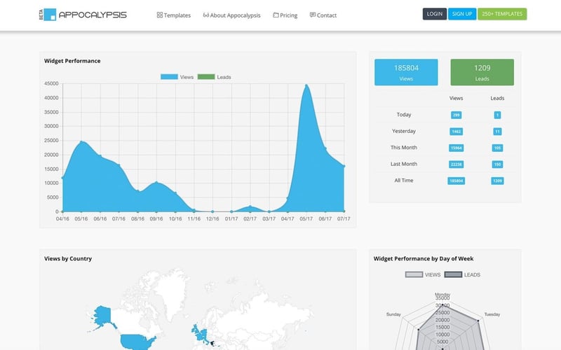
Task: Toggle the green Leads legend swatch
Action: [x=206, y=77]
